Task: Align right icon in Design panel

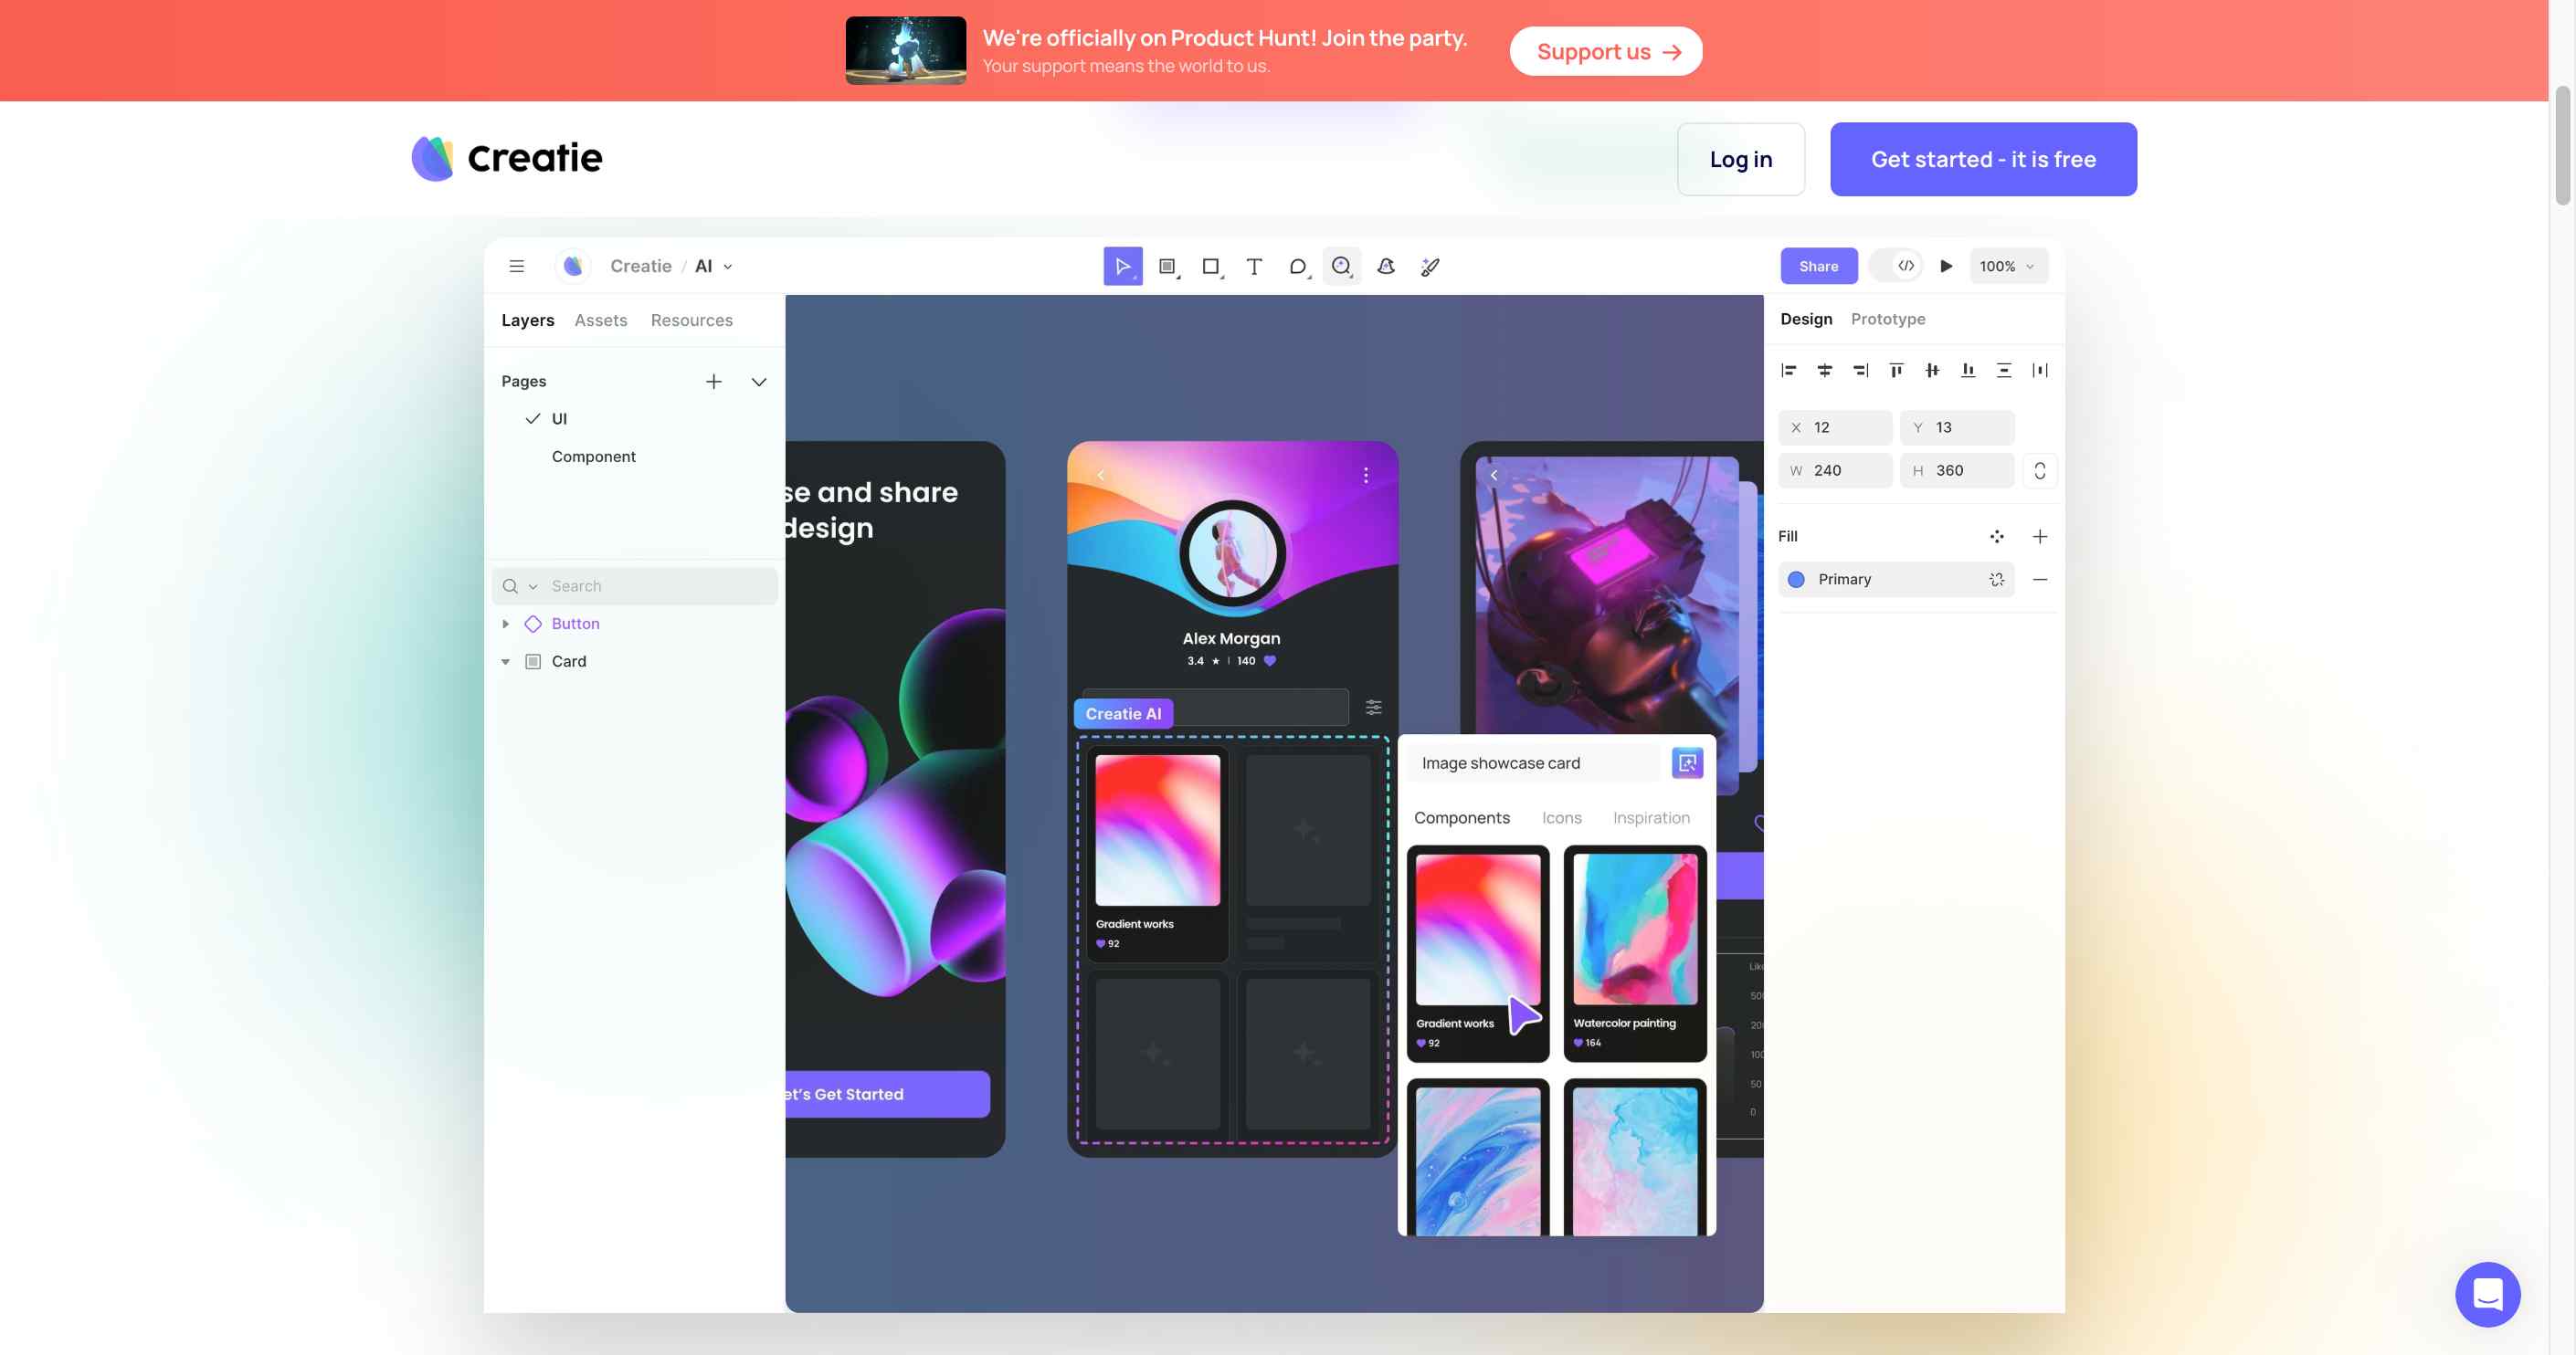Action: pos(1860,371)
